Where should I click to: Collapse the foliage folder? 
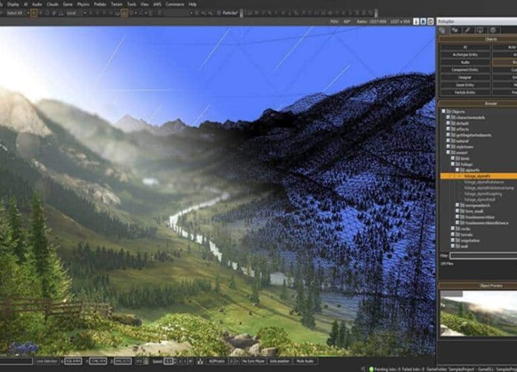click(x=453, y=164)
